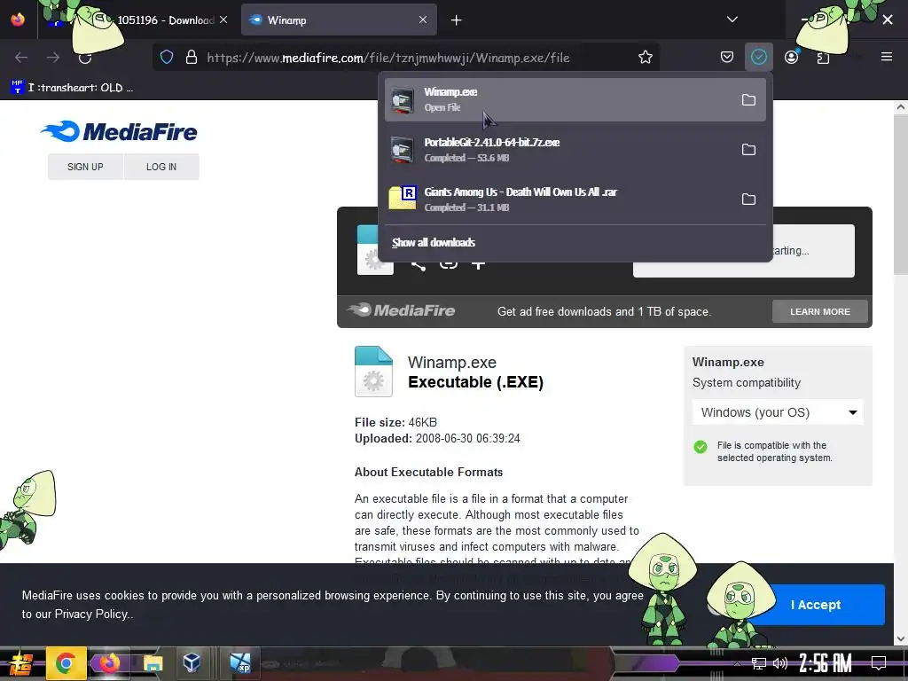
Task: Open PortableGit-2.41.0-64-bit.7z.exe download entry
Action: (x=559, y=149)
